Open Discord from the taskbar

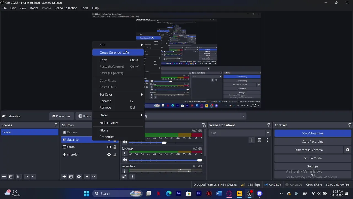(x=260, y=193)
